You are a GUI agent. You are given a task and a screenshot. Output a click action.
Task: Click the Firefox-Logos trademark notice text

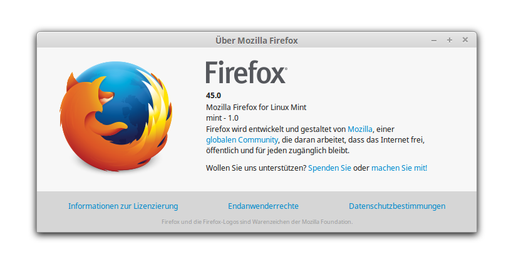point(257,222)
